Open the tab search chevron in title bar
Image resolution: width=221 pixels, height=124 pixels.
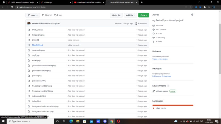(199, 2)
